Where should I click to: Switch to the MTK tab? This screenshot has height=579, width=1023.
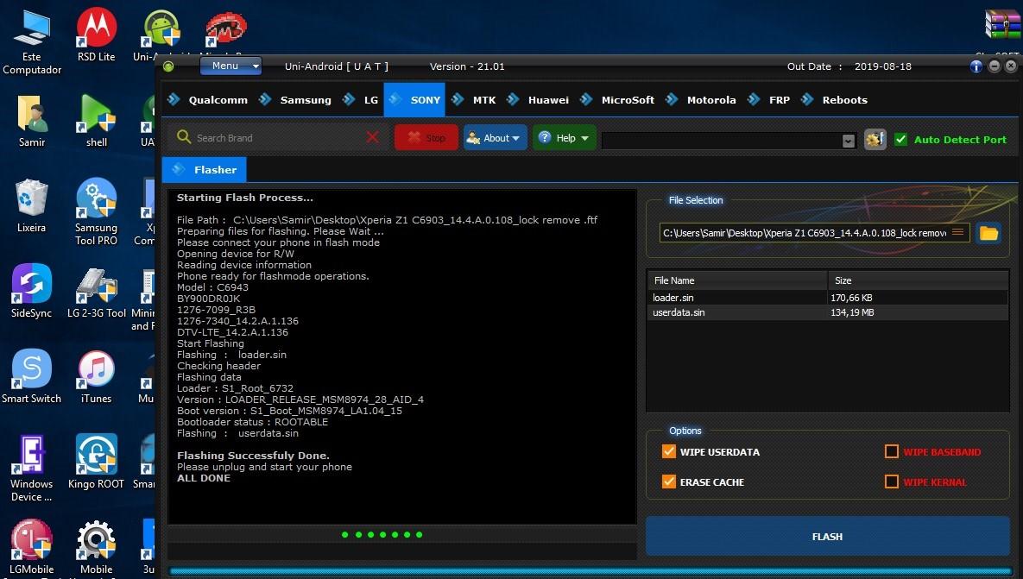pyautogui.click(x=474, y=100)
